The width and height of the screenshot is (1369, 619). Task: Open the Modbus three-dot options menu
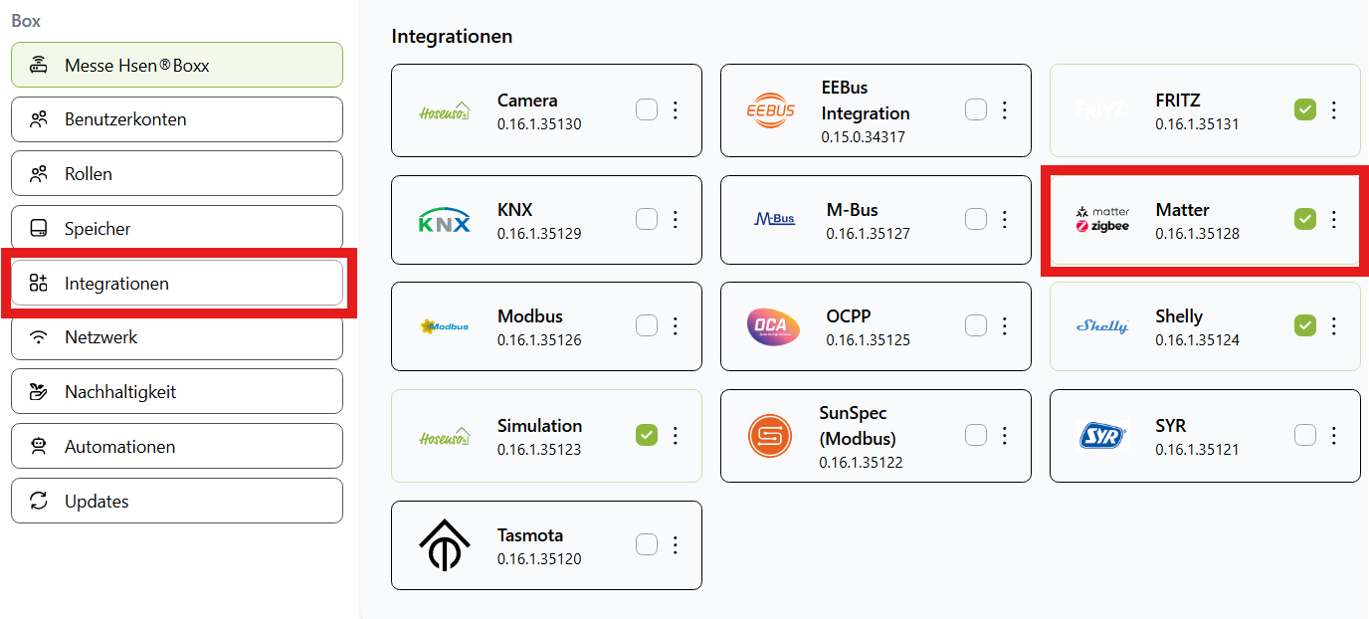tap(676, 325)
